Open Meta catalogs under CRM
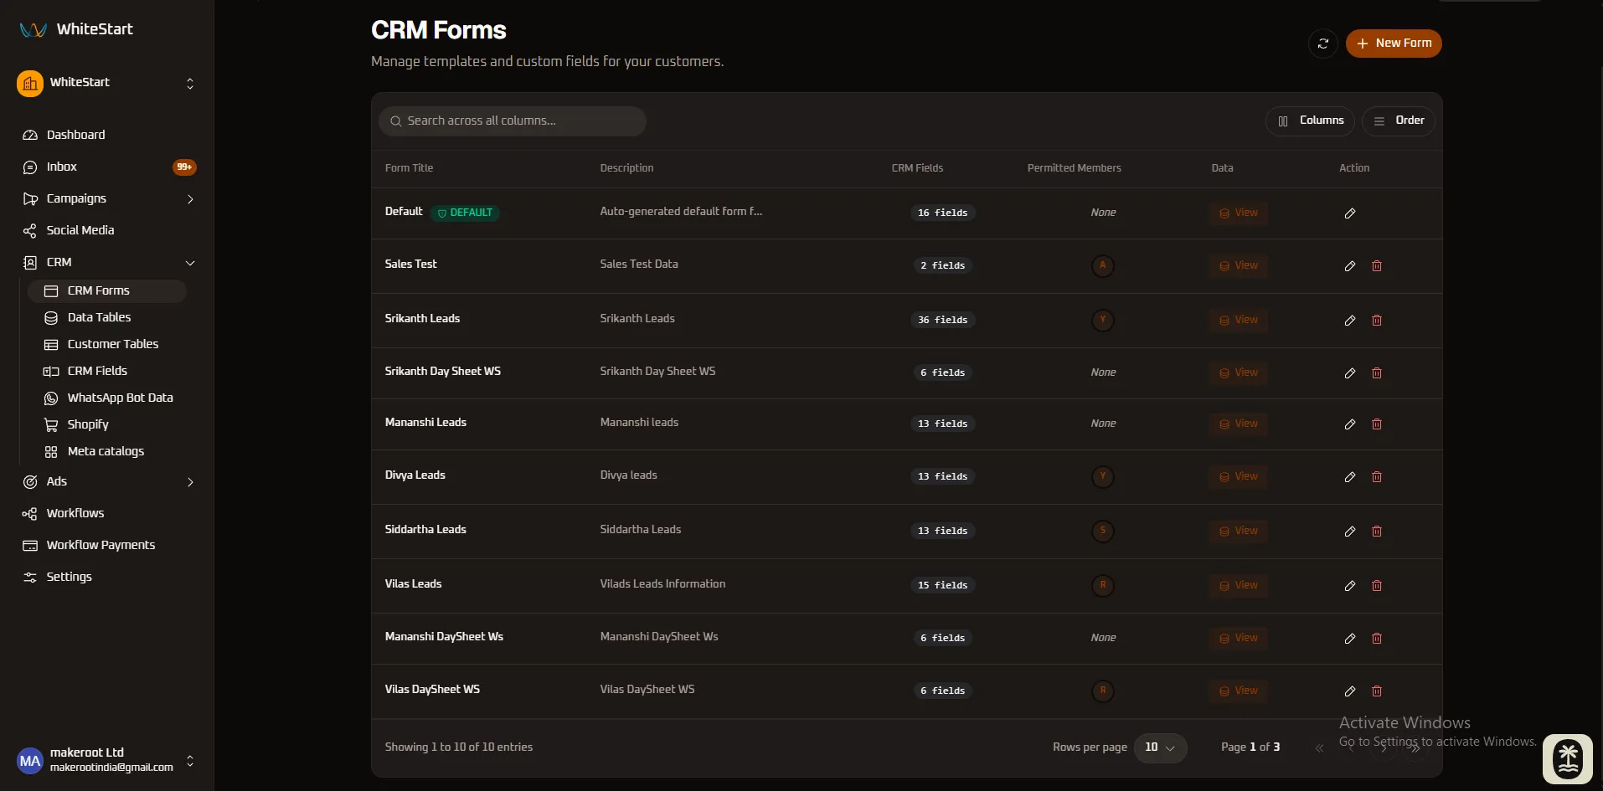Image resolution: width=1603 pixels, height=791 pixels. 107,451
